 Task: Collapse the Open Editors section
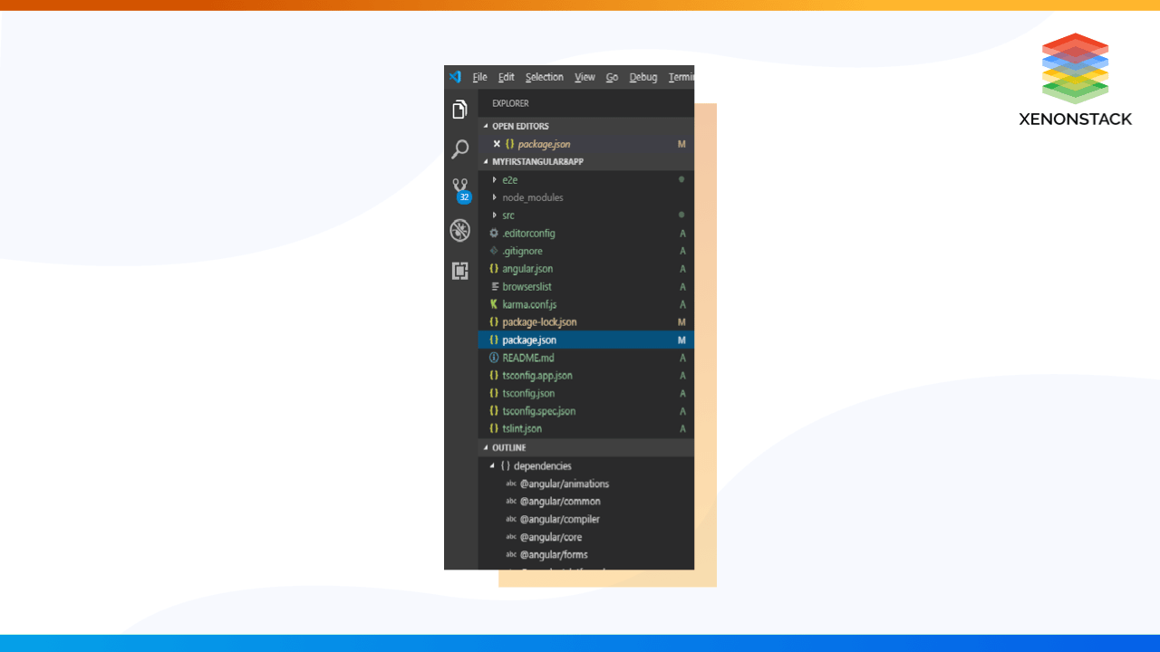(x=520, y=126)
